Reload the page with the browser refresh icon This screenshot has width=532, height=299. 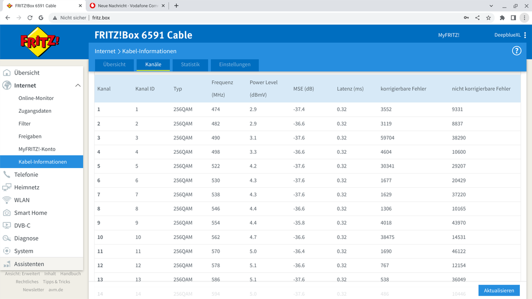click(x=30, y=18)
